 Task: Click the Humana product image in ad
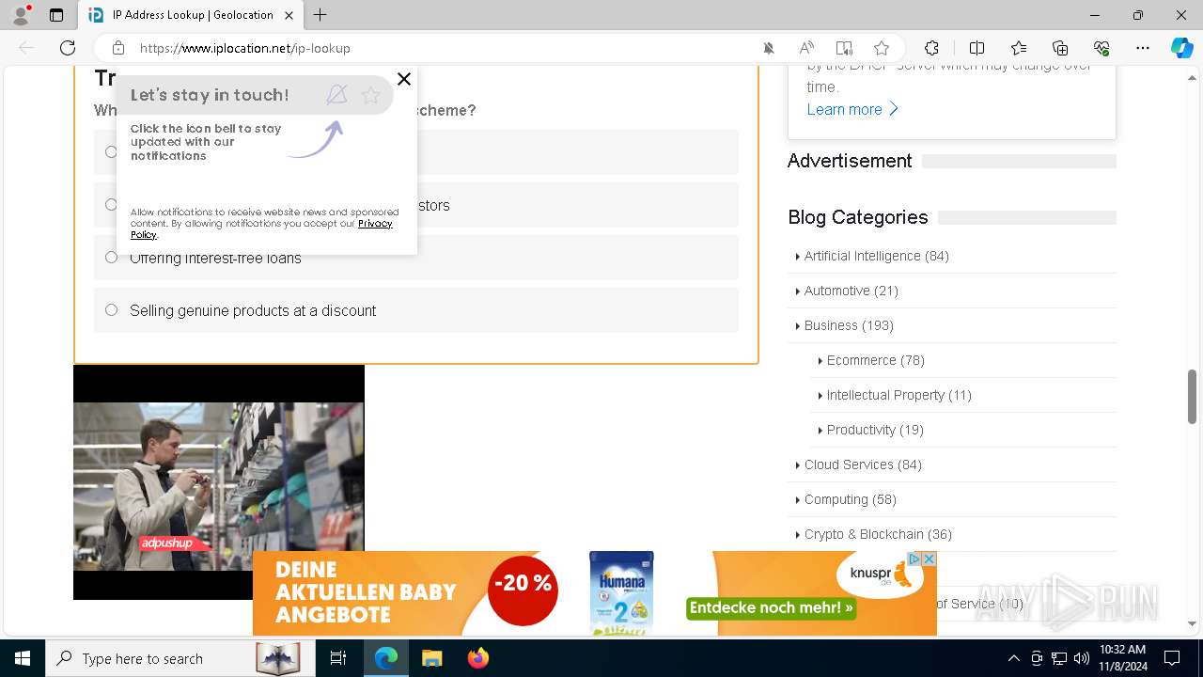(621, 593)
